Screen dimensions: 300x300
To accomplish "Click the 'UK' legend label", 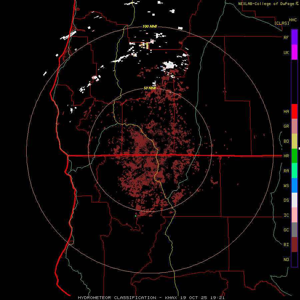I will [x=286, y=52].
